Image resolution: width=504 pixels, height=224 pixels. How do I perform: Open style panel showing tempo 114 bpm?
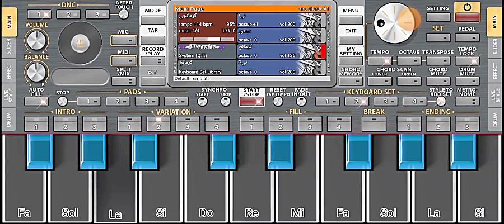point(207,28)
